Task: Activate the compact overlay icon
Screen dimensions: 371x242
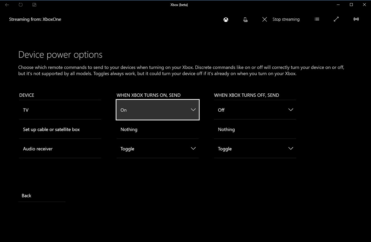Action: tap(34, 5)
